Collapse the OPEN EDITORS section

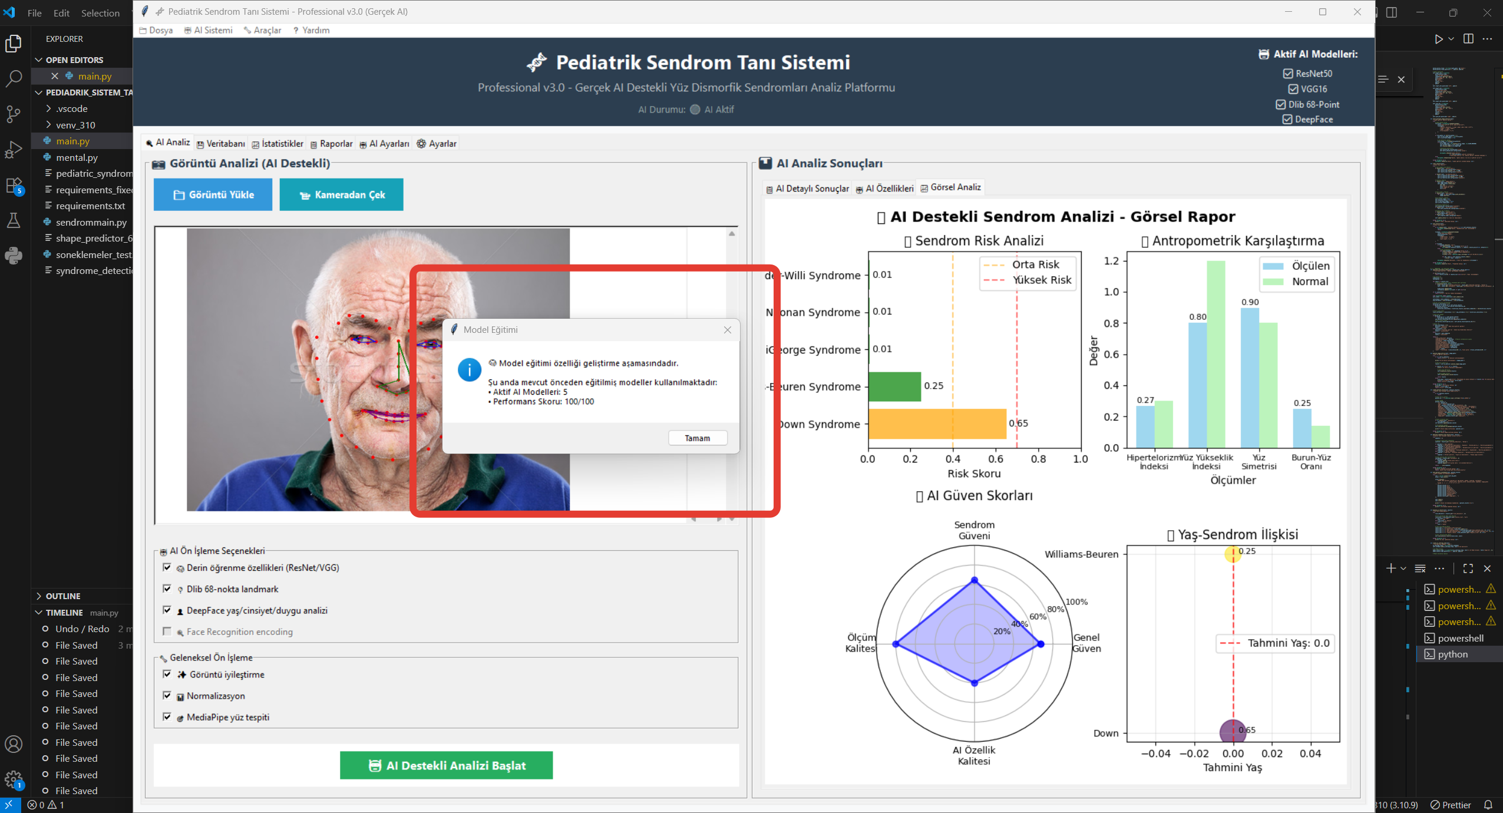click(74, 60)
